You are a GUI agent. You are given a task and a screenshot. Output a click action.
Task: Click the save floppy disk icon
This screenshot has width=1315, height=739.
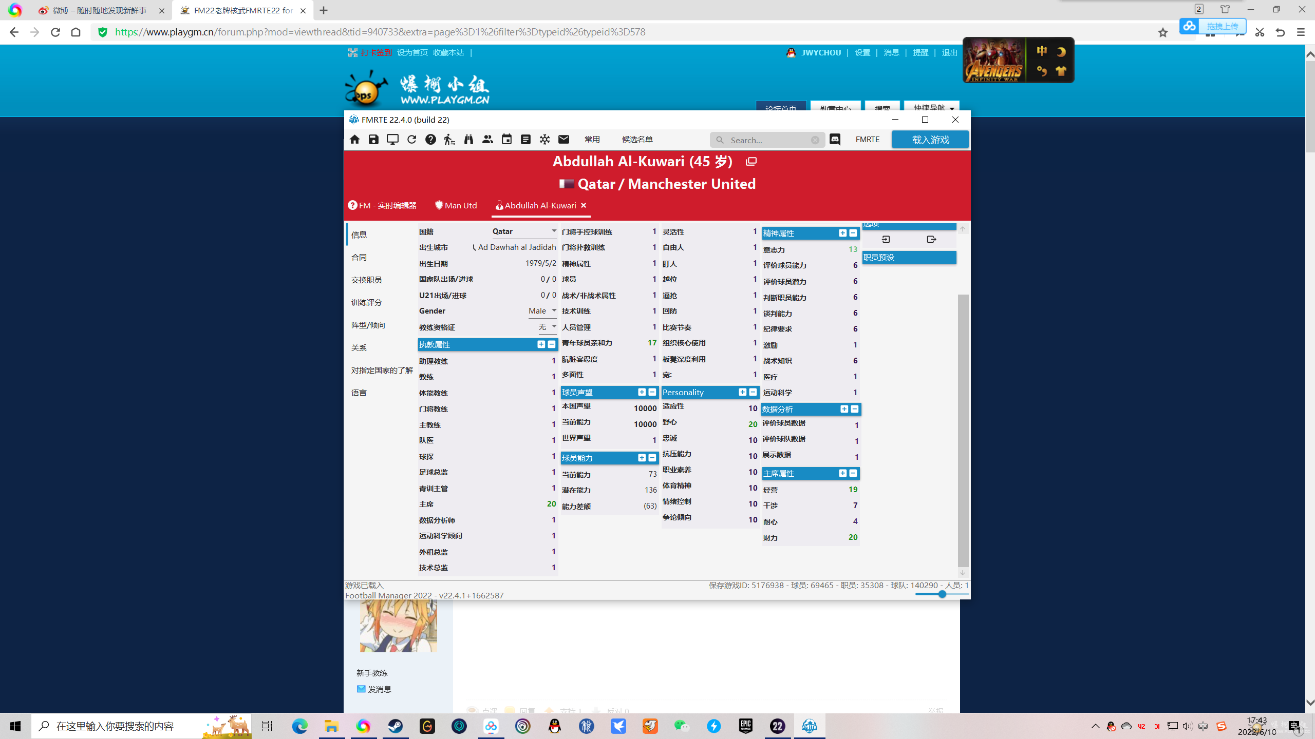coord(373,140)
